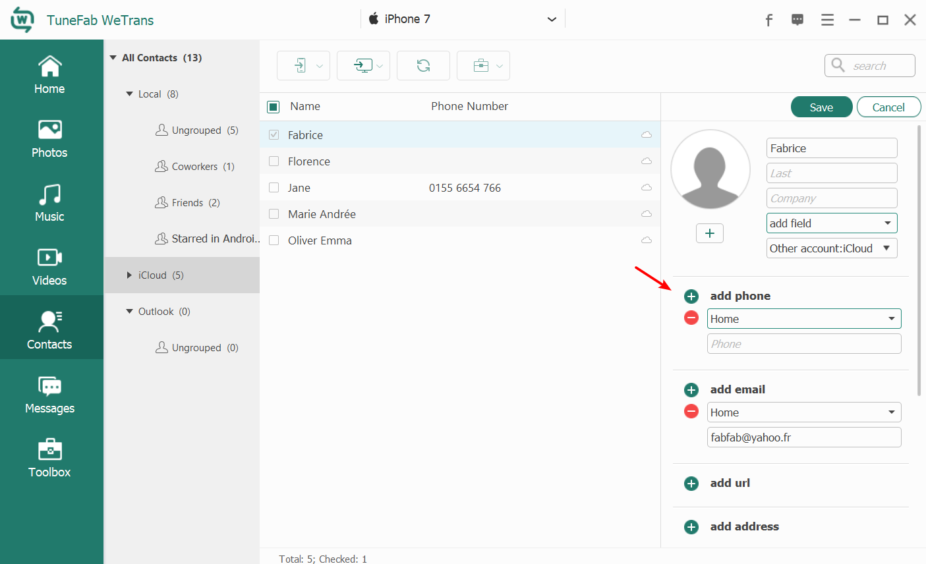
Task: Select Ungrouped (5) under Local
Action: click(x=196, y=130)
